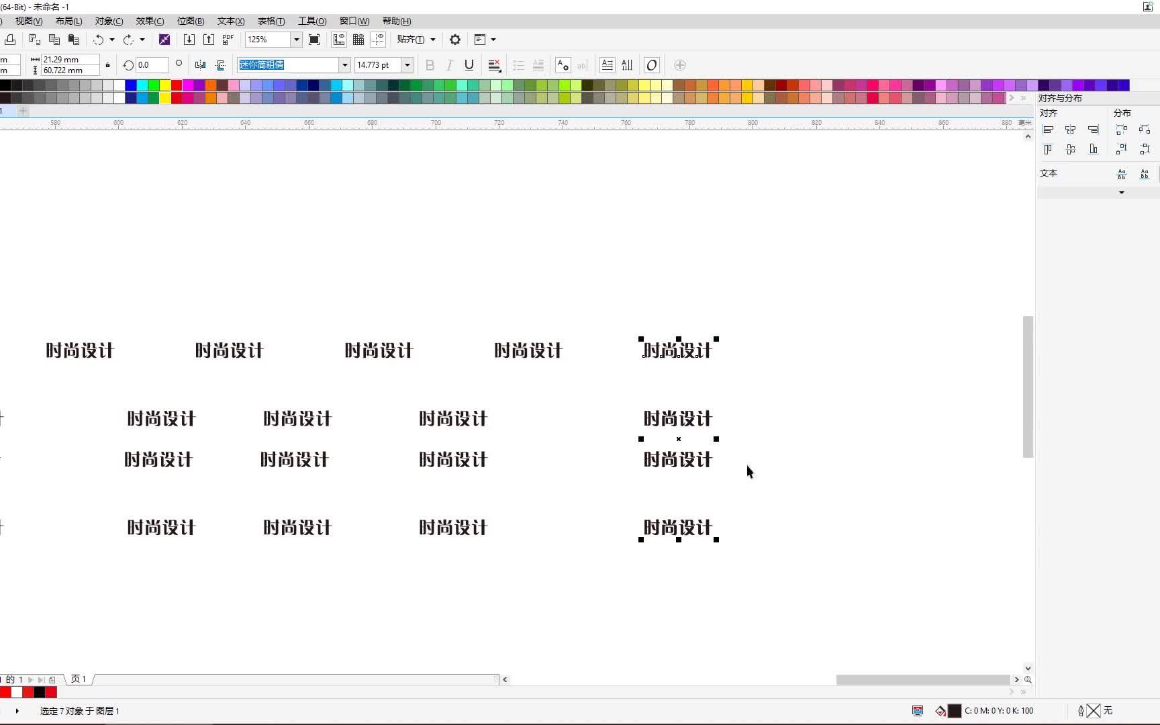
Task: Open the 位图 (Bitmaps) menu
Action: (x=191, y=21)
